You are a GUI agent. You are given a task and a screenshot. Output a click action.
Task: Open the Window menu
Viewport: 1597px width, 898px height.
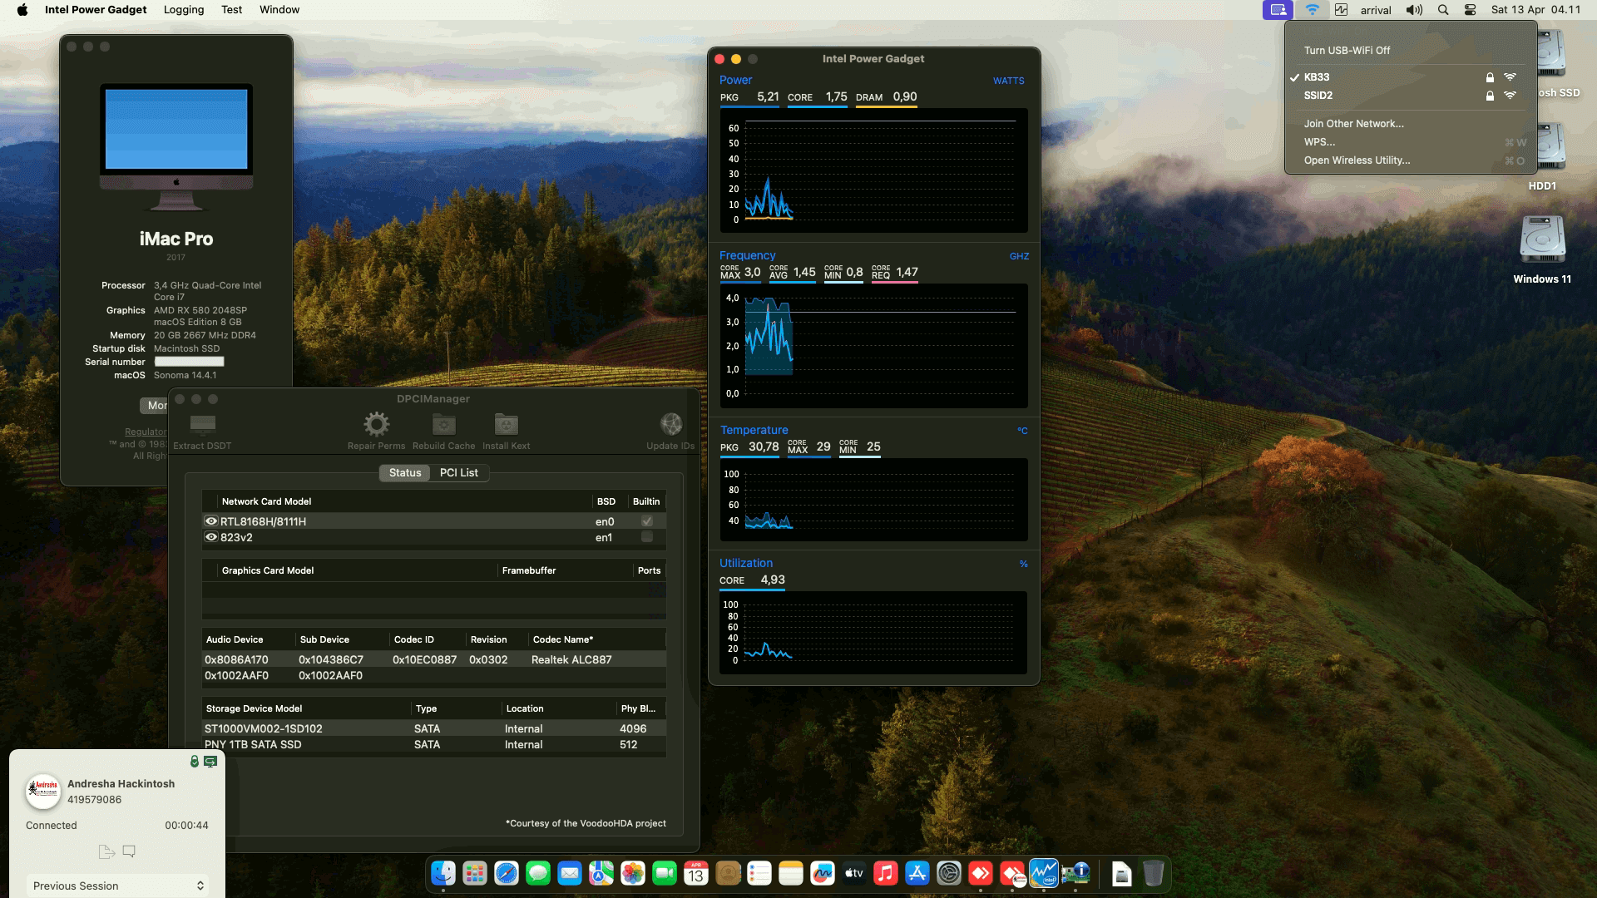tap(279, 10)
